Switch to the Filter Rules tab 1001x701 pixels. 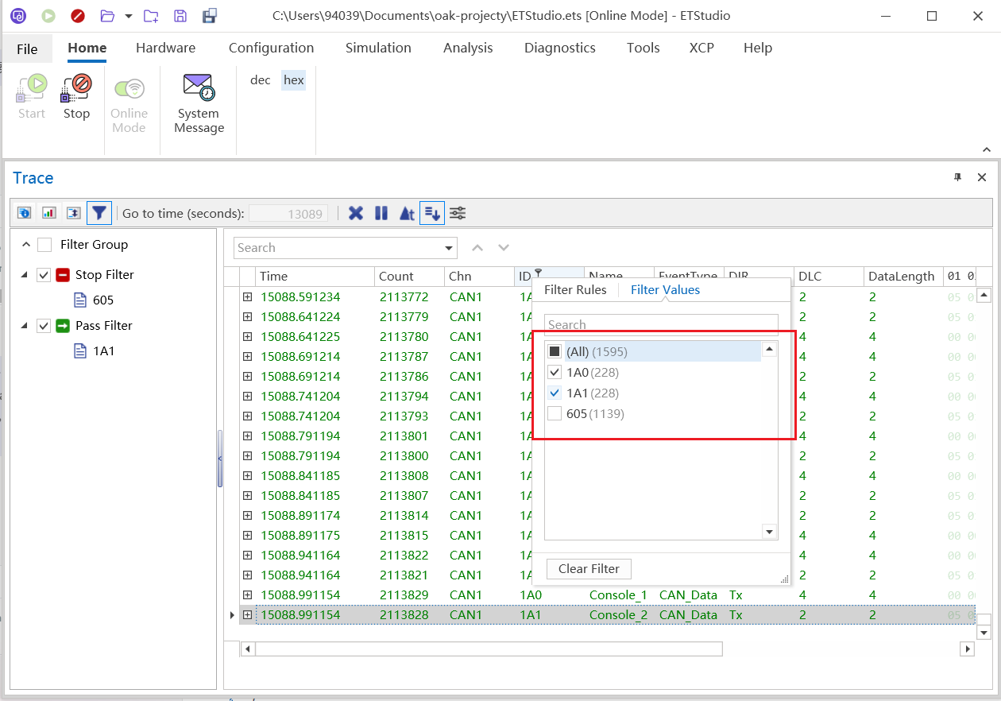[574, 290]
